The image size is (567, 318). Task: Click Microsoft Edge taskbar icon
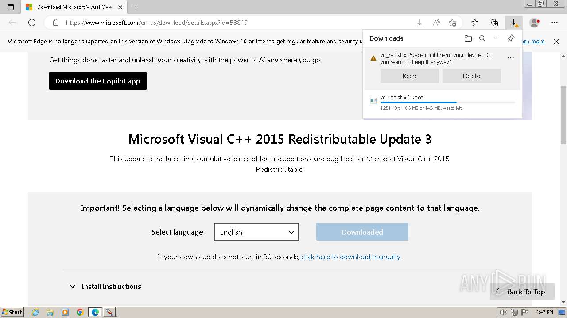(x=95, y=312)
